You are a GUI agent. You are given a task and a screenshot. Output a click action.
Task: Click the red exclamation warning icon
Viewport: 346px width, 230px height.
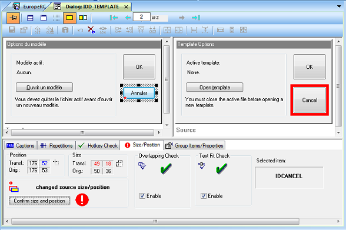tap(82, 200)
